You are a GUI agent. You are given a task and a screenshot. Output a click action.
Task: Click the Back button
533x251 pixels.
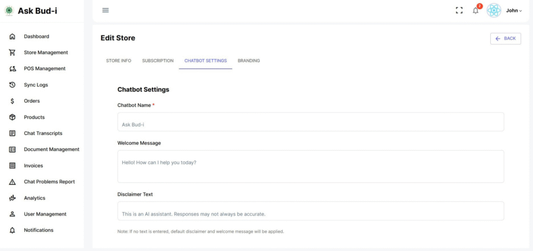point(505,39)
